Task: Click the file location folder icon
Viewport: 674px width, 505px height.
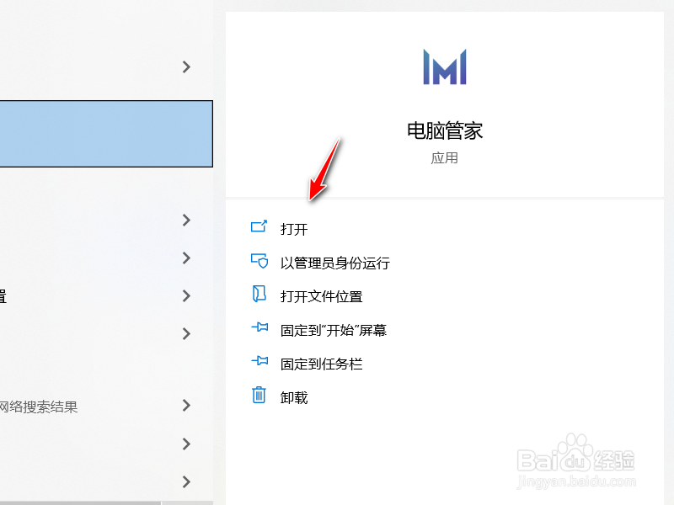Action: [x=259, y=294]
